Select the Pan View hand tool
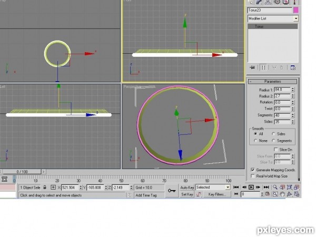Image resolution: width=316 pixels, height=237 pixels. point(282,194)
